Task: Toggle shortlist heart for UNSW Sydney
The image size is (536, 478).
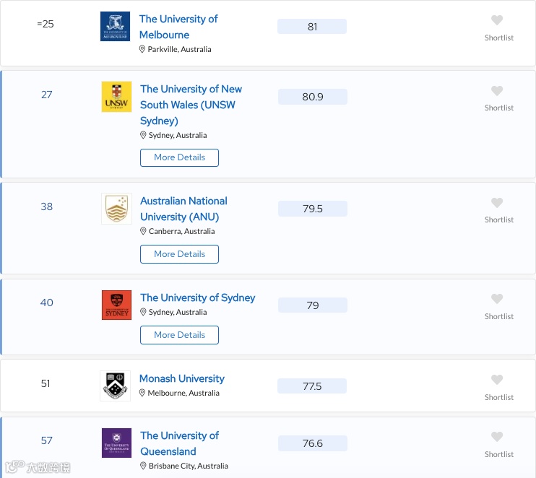Action: click(497, 91)
